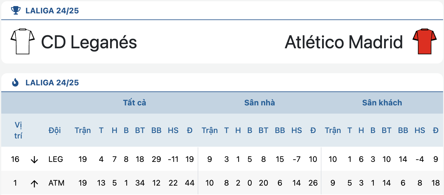Click the flame icon in standings header
Screen dimensions: 444x195
pos(15,82)
